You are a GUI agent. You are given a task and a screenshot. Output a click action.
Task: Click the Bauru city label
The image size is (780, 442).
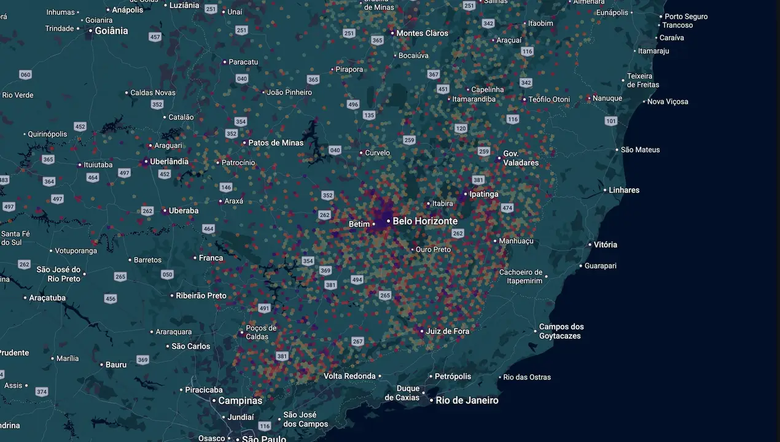click(116, 365)
